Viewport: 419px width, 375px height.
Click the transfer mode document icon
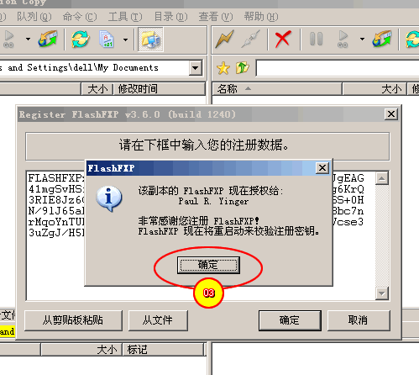coord(107,40)
